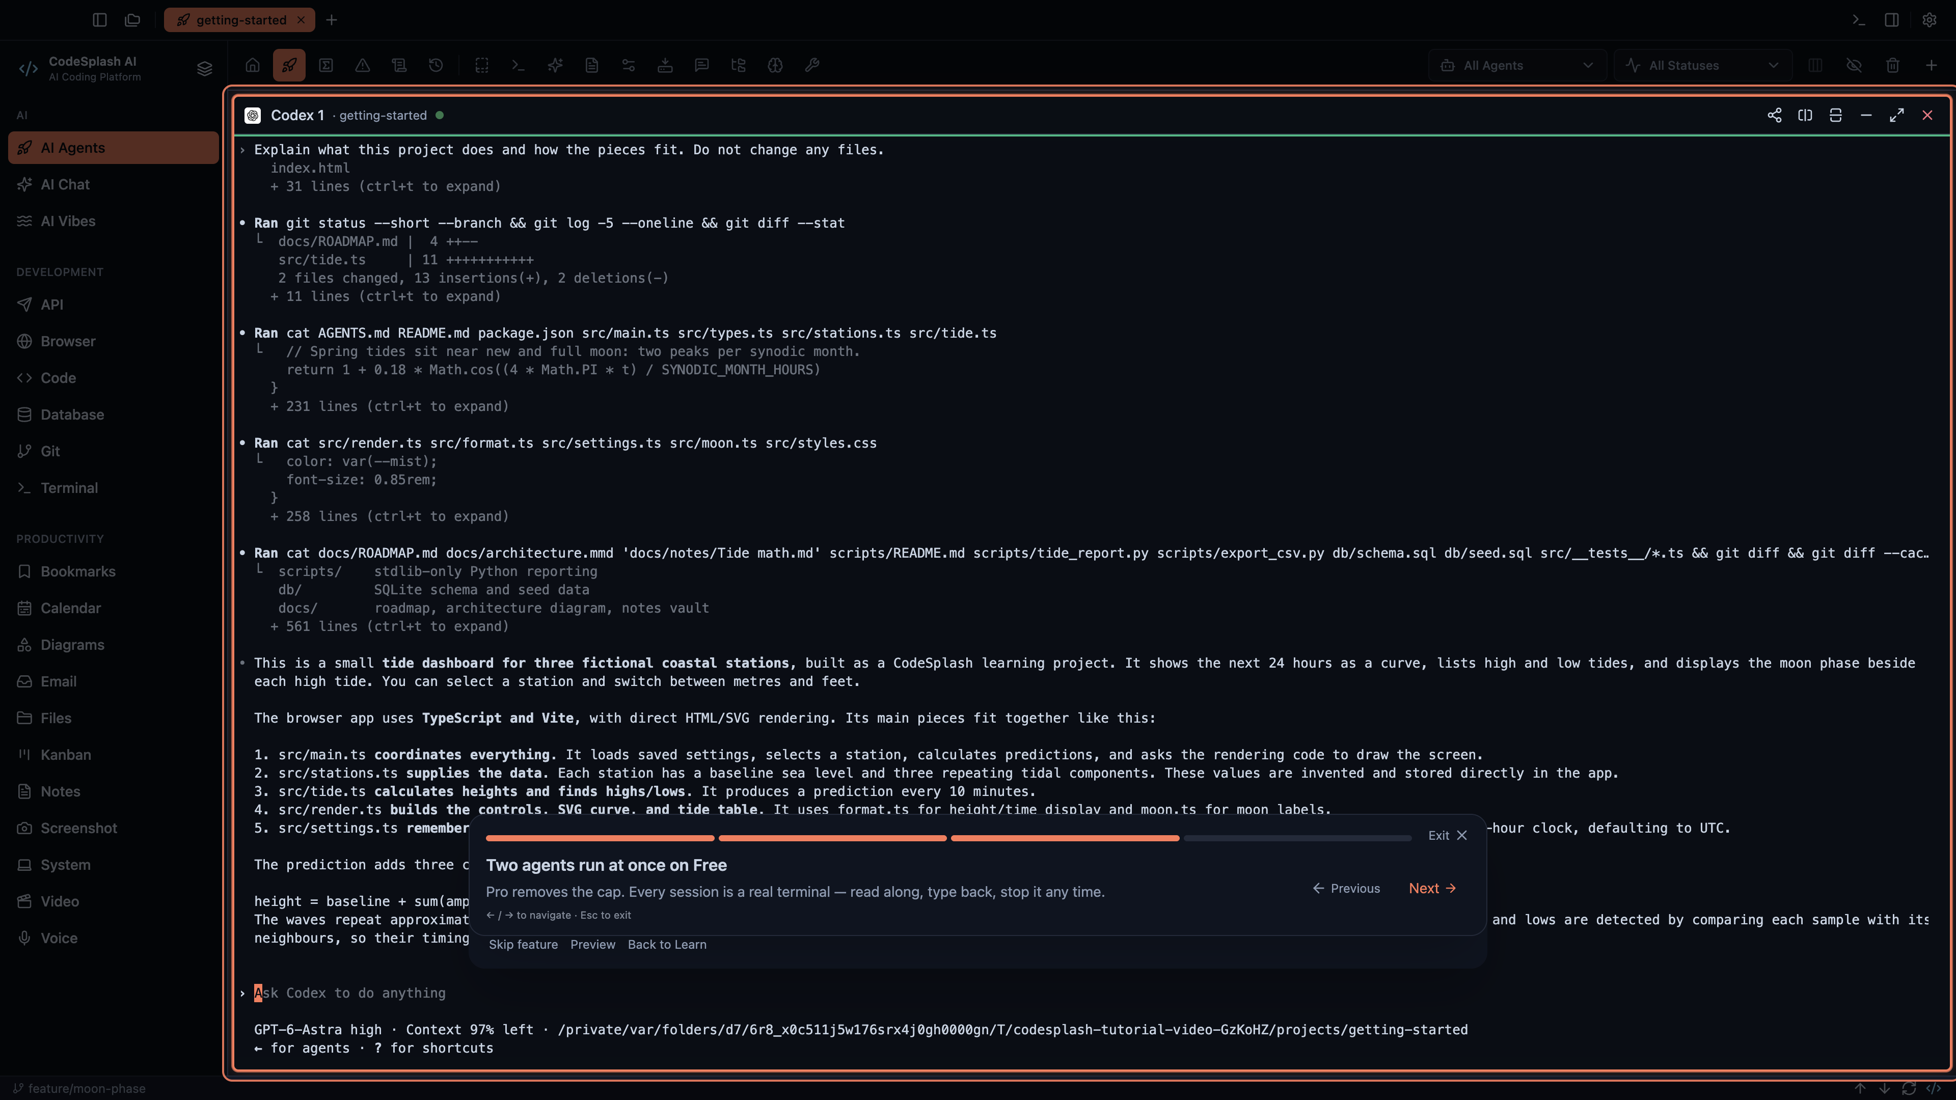Click the refresh icon in status bar
The height and width of the screenshot is (1100, 1956).
[x=1909, y=1089]
